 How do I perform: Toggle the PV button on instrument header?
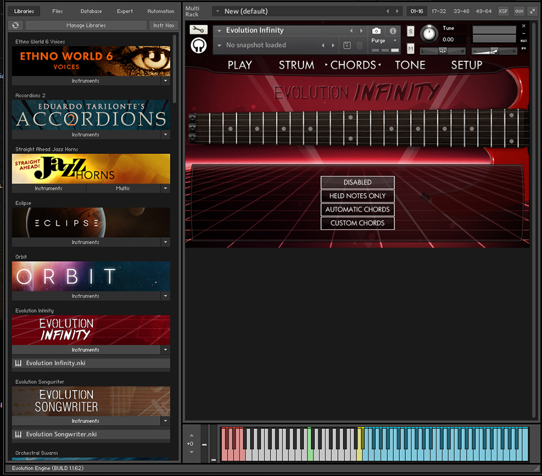[524, 48]
